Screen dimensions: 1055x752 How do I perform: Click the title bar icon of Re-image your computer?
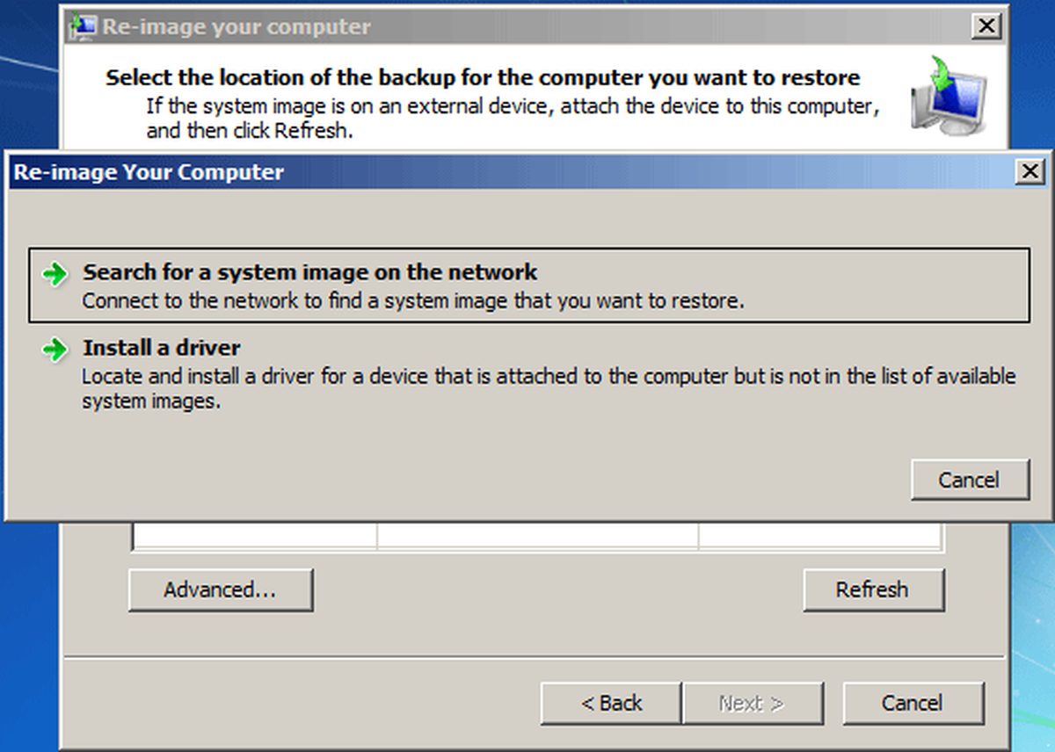coord(83,26)
